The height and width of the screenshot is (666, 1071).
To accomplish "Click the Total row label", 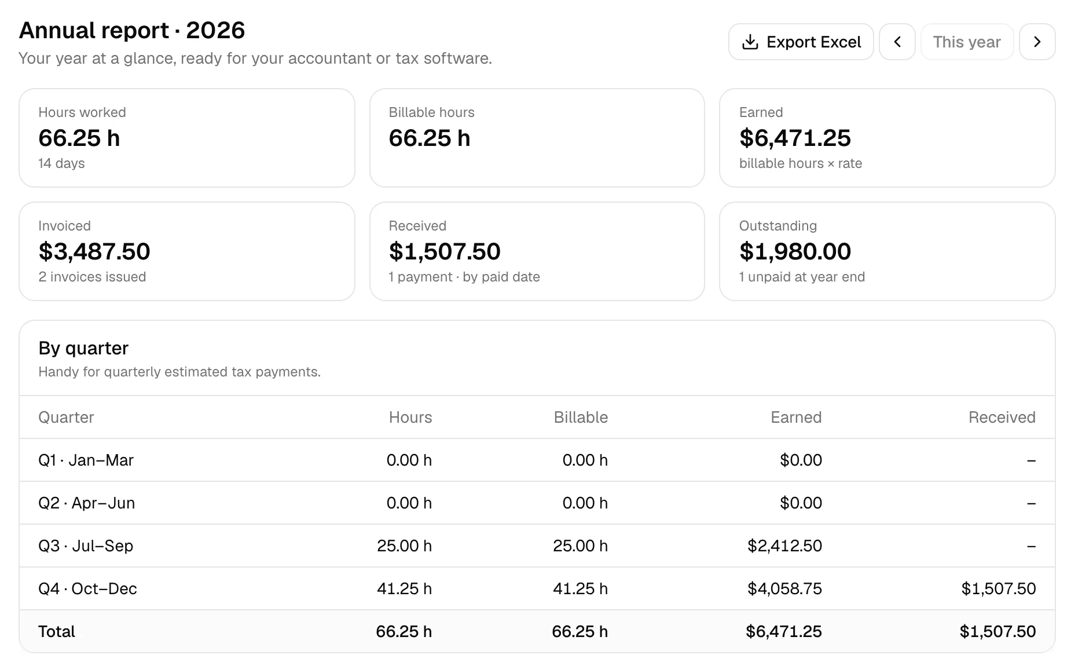I will (x=57, y=631).
